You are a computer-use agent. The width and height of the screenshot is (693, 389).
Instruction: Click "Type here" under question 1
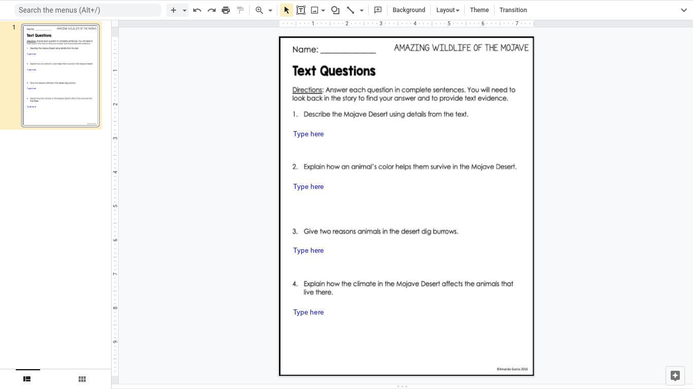[308, 134]
